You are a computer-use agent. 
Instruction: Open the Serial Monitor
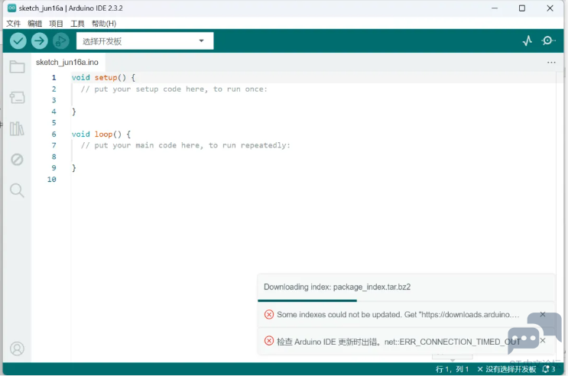(x=548, y=41)
